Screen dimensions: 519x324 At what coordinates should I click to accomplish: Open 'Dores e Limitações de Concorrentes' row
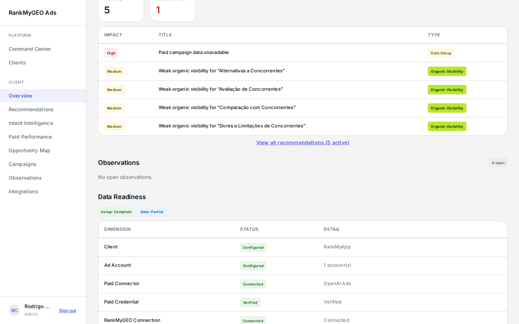click(x=303, y=126)
